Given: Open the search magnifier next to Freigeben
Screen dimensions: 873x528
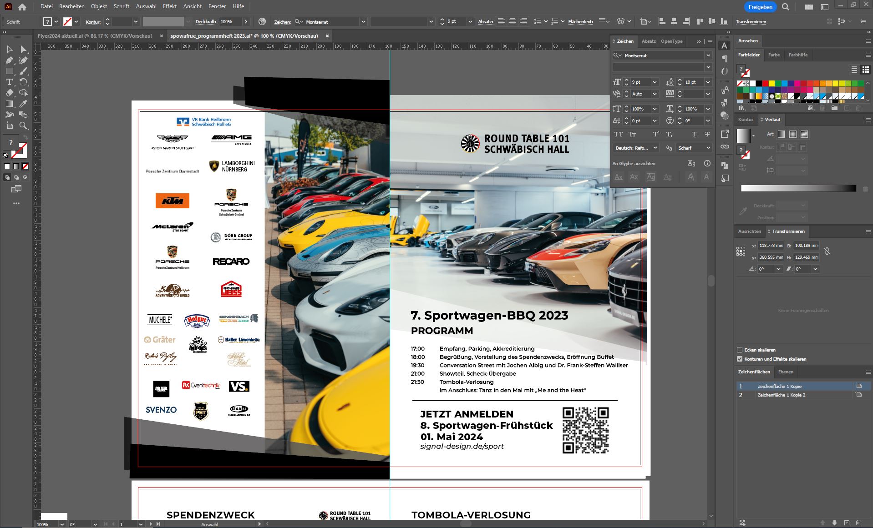Looking at the screenshot, I should coord(786,7).
